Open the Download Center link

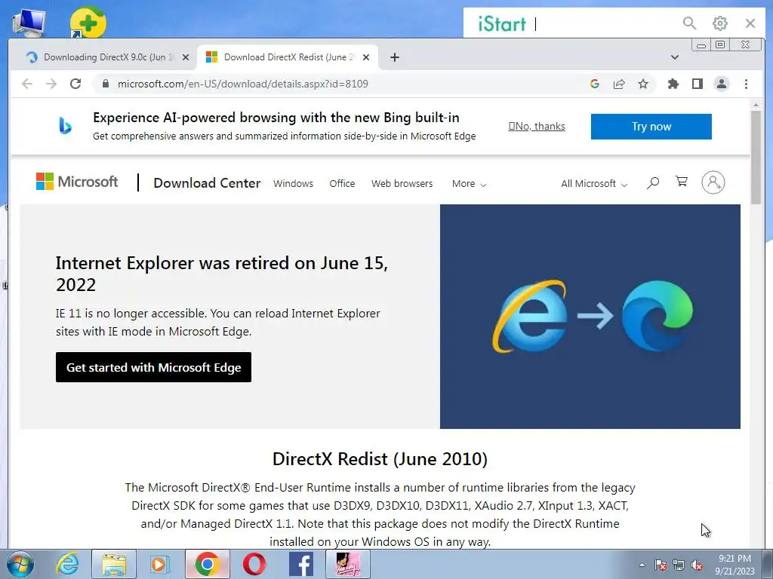click(x=207, y=183)
